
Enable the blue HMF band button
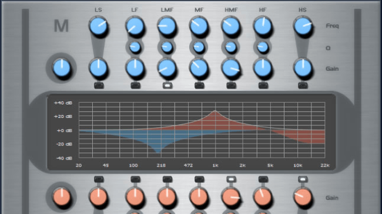click(x=231, y=86)
